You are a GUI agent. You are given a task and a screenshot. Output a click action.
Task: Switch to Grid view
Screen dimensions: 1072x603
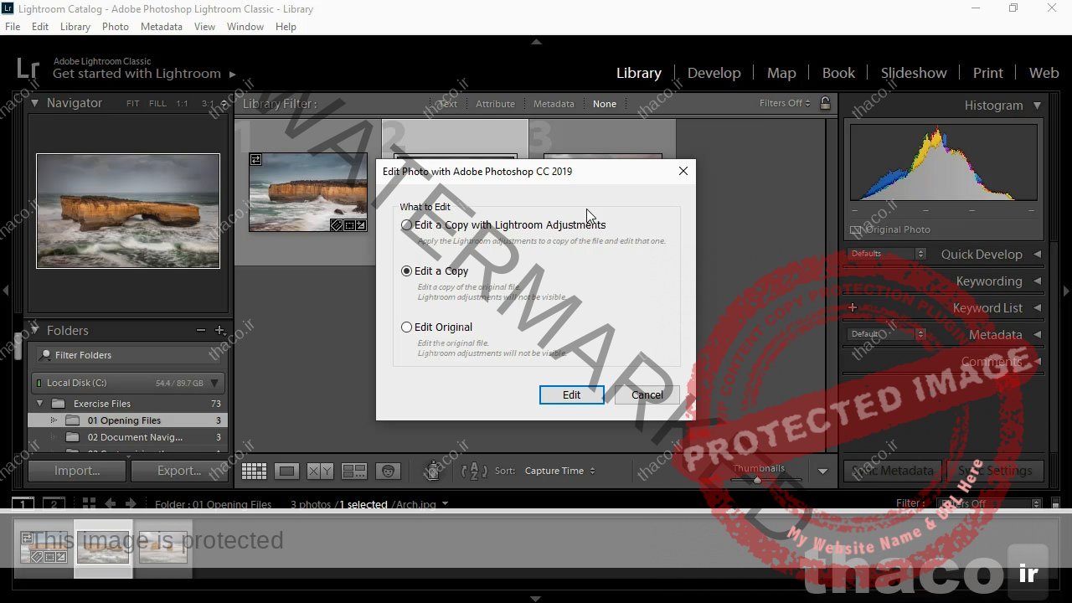(254, 472)
